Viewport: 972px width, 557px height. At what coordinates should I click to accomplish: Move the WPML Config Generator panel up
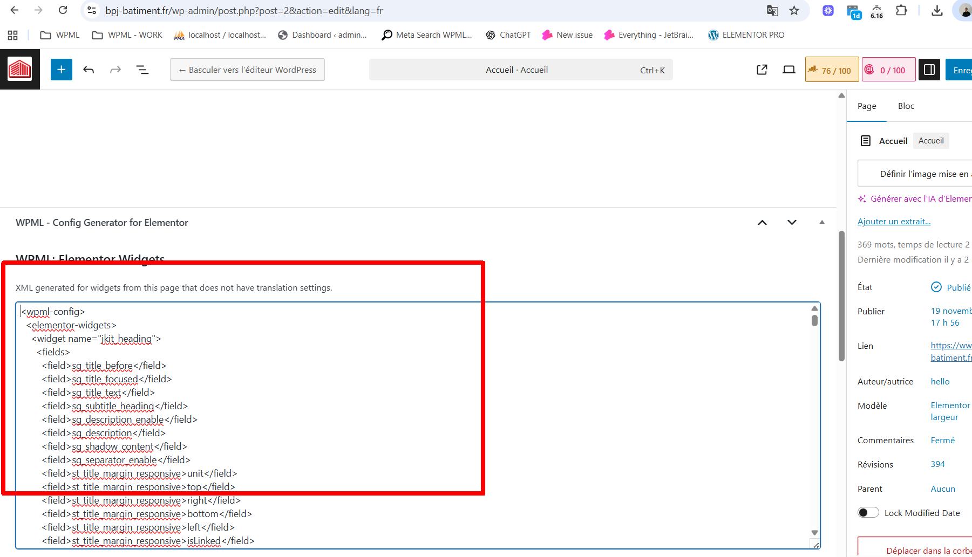(x=762, y=222)
